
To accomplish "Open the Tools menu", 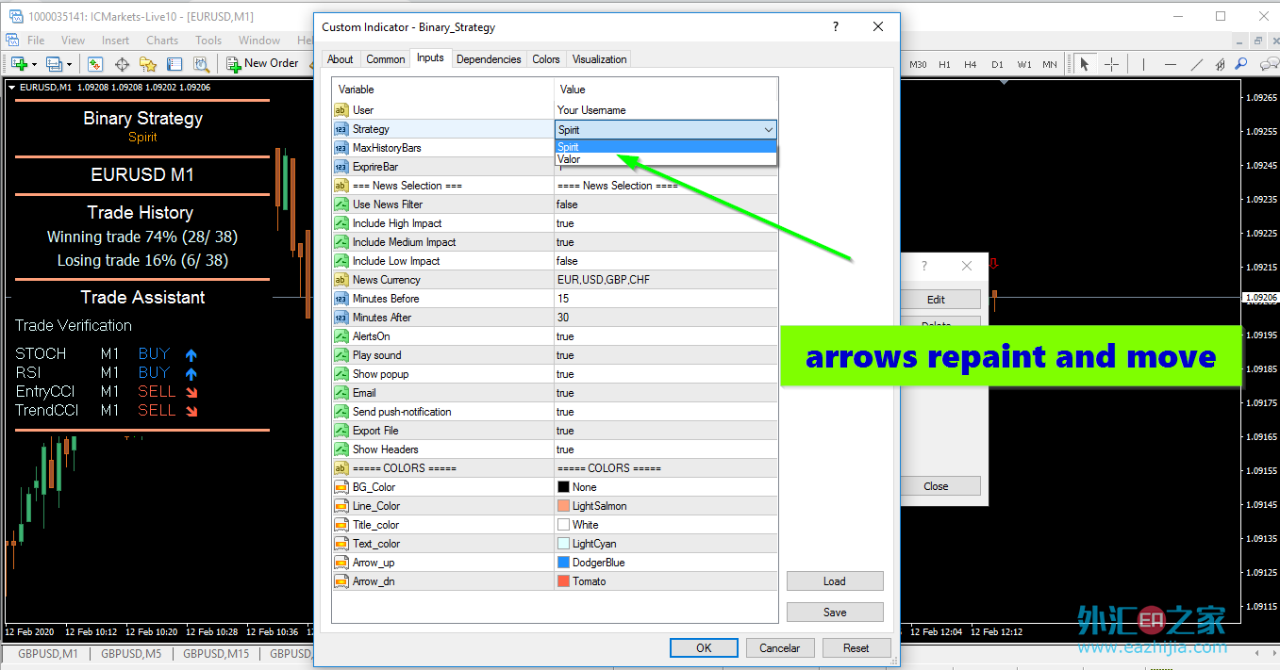I will pos(208,41).
